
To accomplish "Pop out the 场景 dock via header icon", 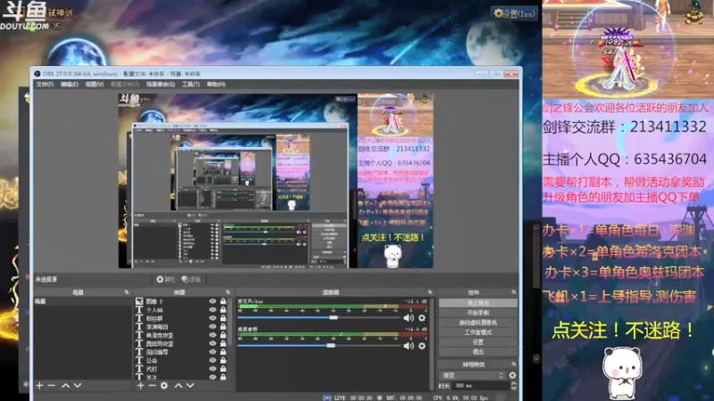I will click(127, 292).
